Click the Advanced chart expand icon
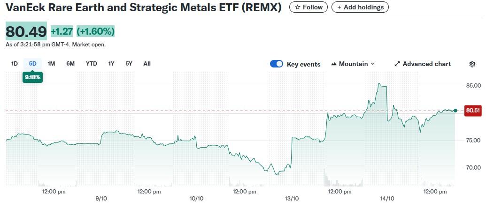 [397, 64]
